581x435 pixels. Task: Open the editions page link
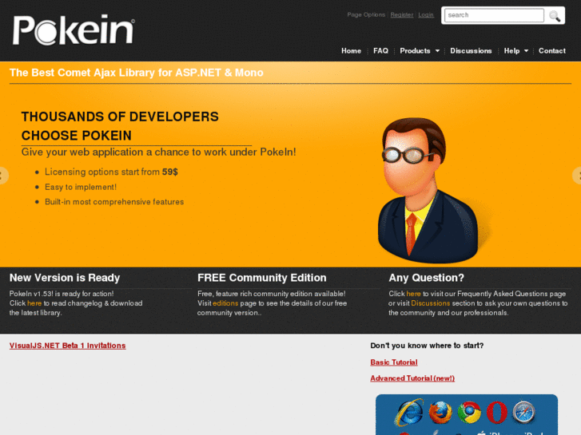tap(225, 303)
